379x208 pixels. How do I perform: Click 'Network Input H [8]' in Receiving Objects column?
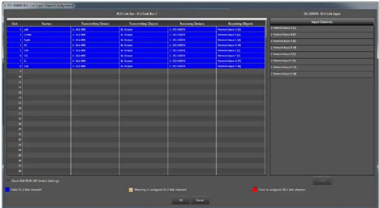[x=240, y=66]
